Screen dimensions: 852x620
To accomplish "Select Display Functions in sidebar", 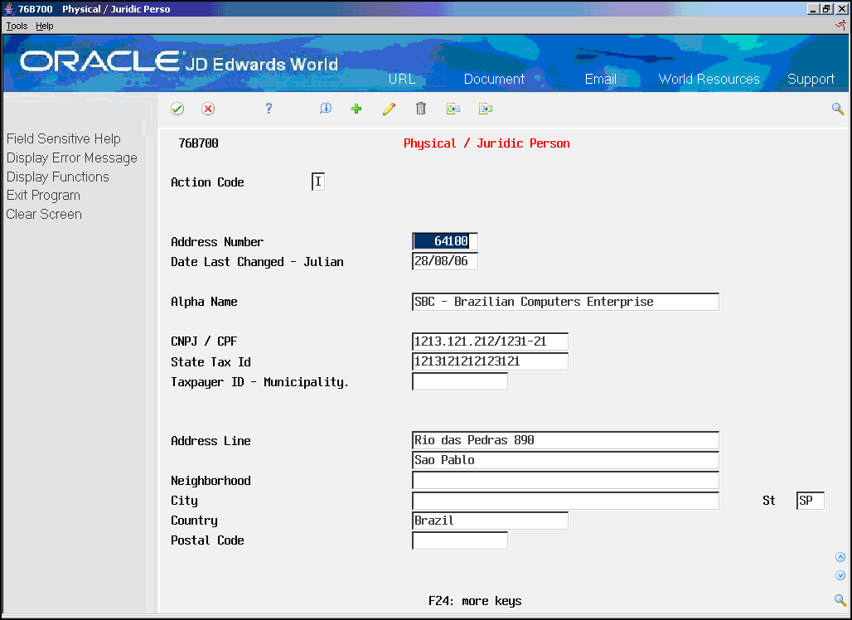I will [x=57, y=177].
